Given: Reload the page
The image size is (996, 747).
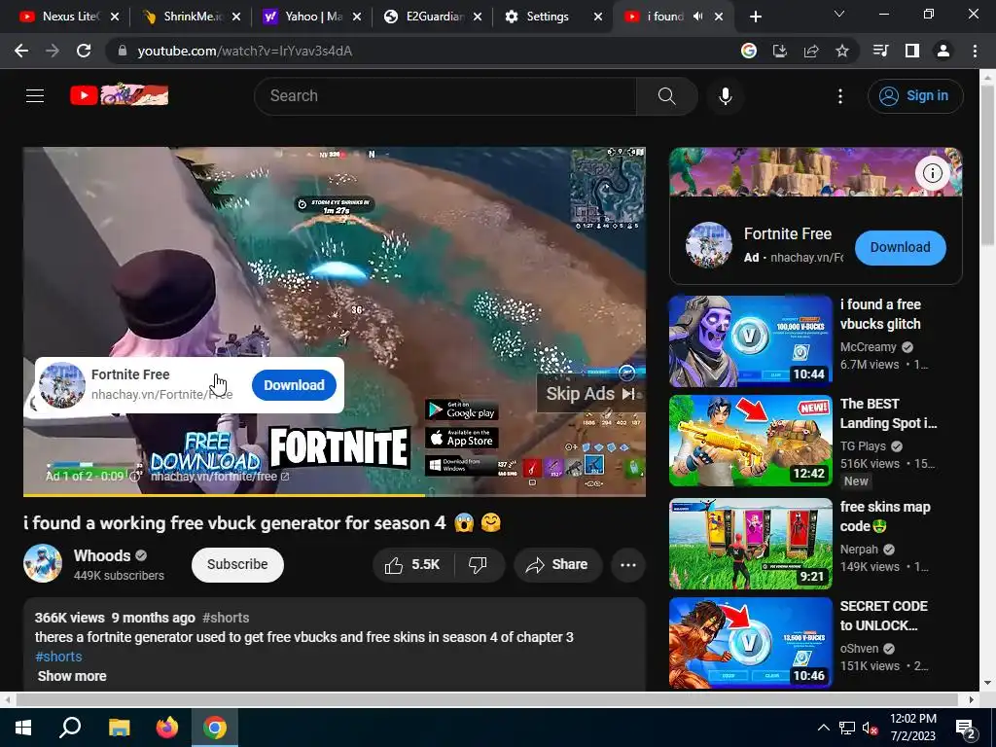Looking at the screenshot, I should [84, 51].
